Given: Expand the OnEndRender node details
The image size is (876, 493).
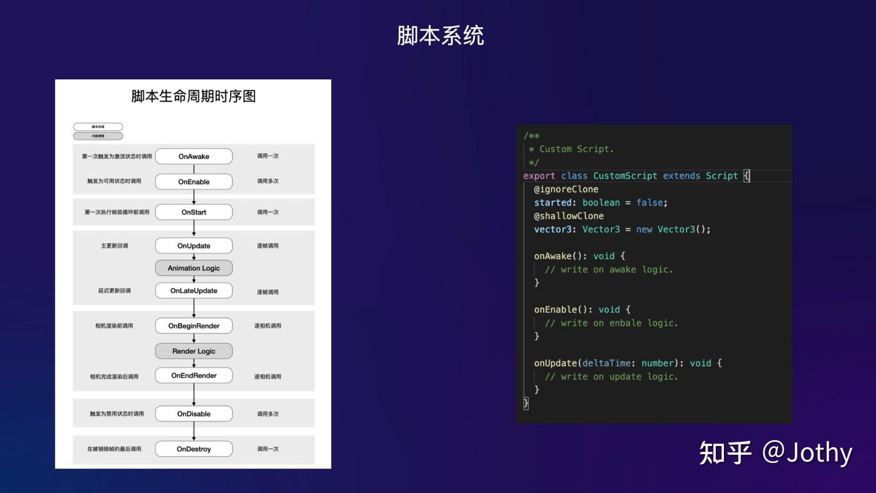Looking at the screenshot, I should tap(194, 375).
